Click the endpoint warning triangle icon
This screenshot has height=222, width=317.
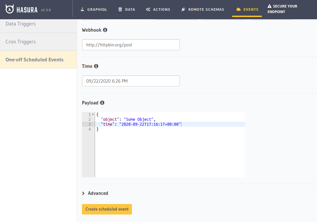click(x=269, y=6)
